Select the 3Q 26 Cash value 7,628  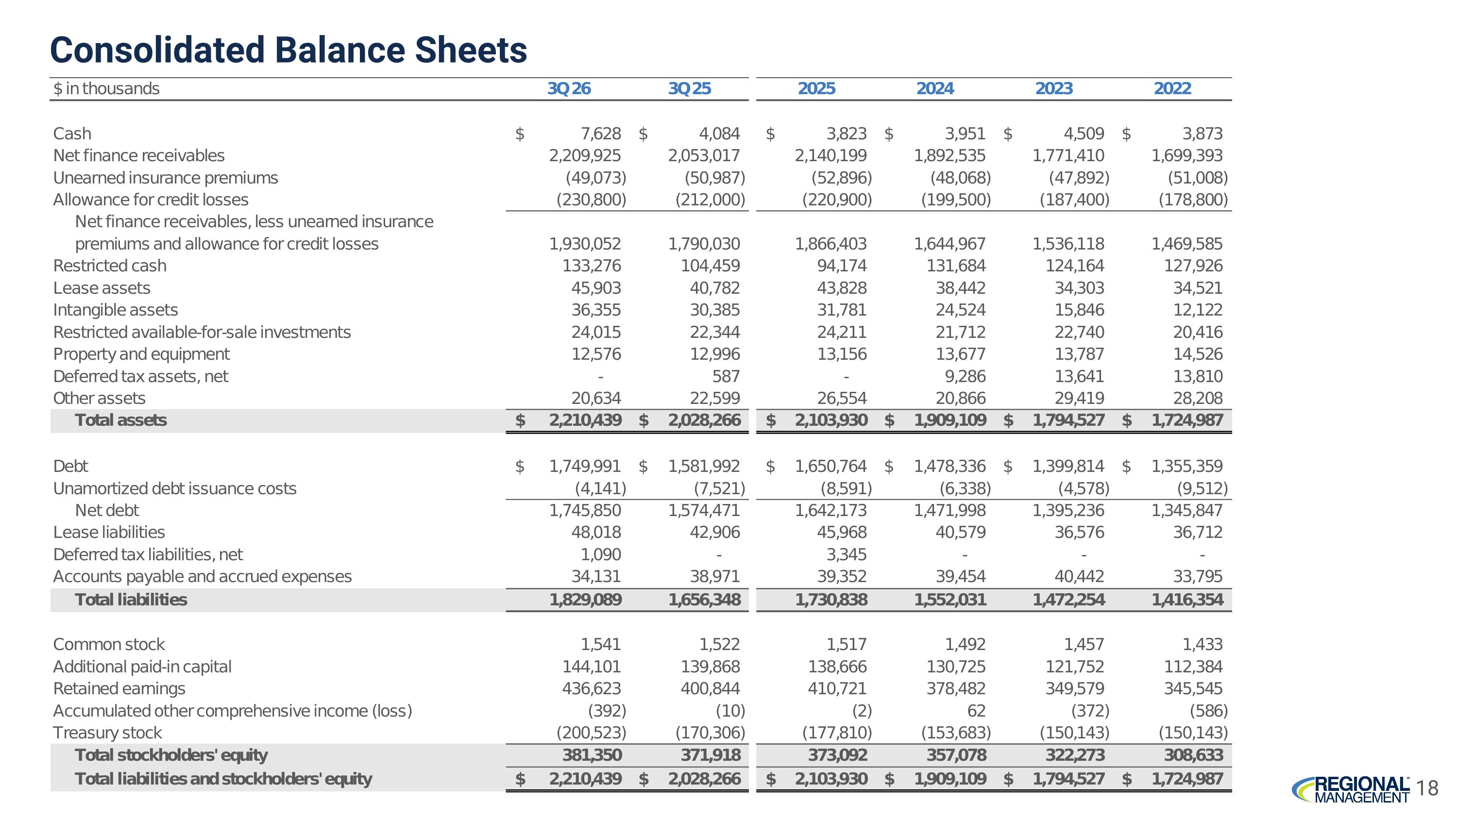[601, 134]
